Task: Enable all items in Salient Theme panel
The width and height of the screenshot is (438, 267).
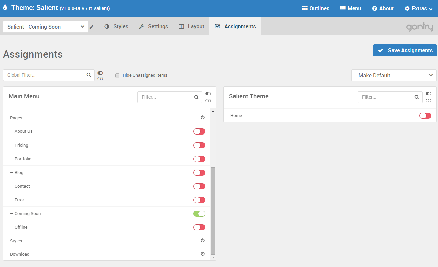Action: coord(429,94)
